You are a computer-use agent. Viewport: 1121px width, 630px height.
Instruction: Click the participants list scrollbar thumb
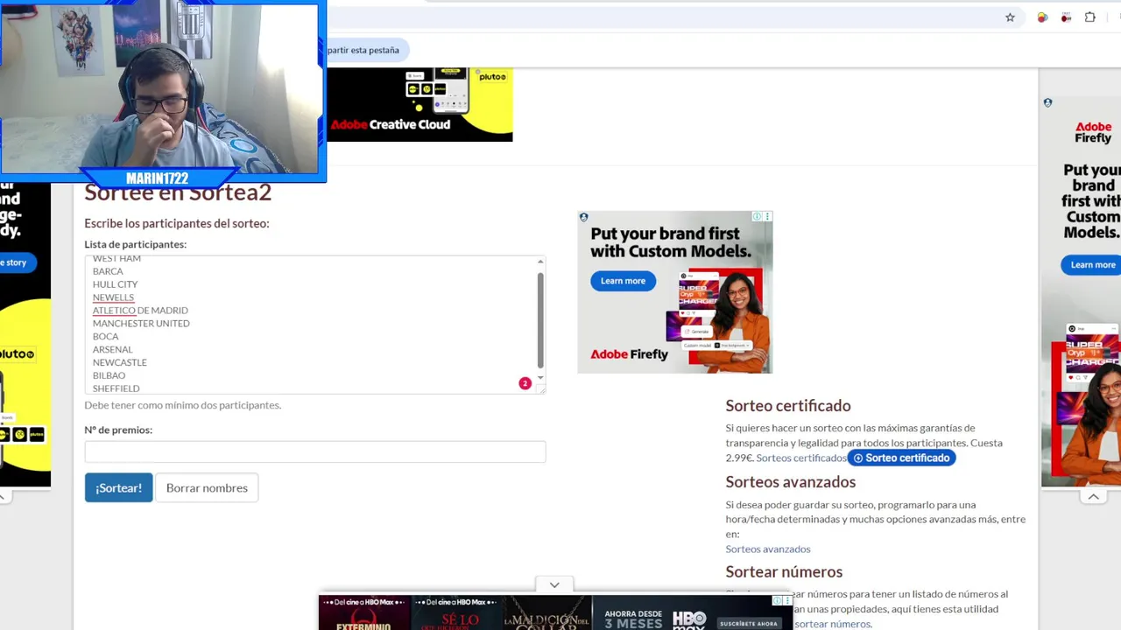[540, 319]
